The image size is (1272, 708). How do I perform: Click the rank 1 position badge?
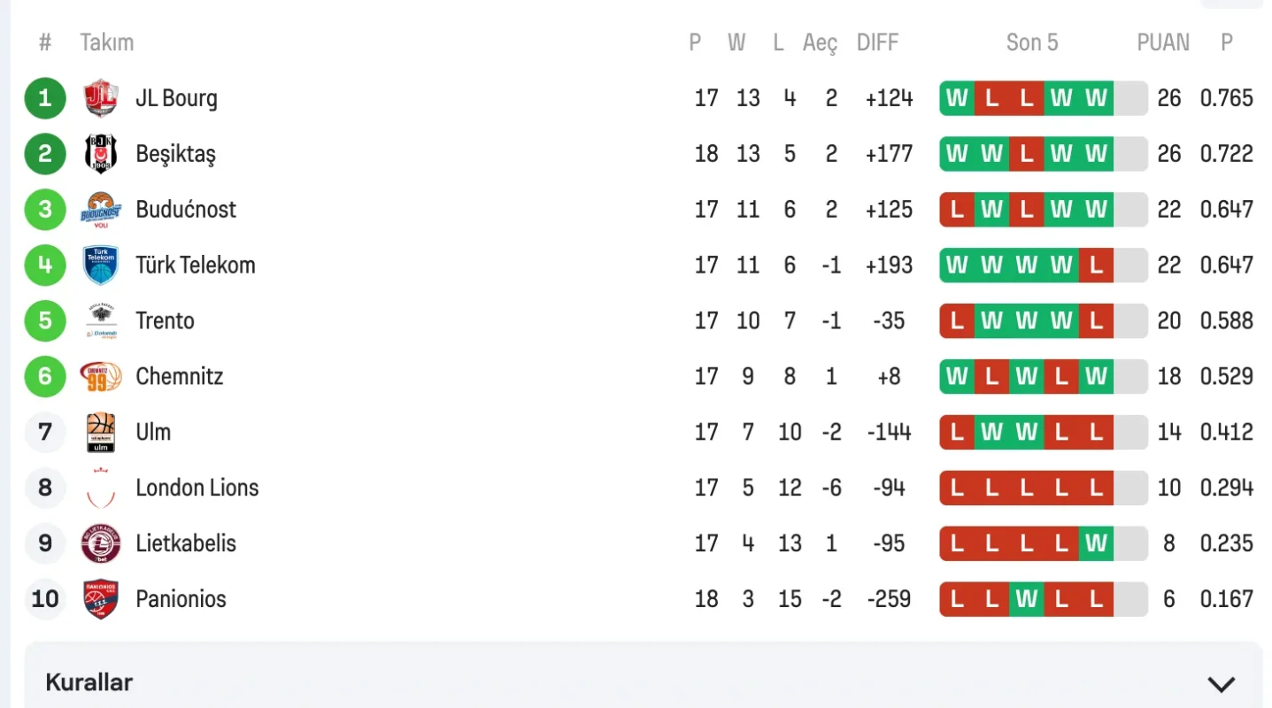[x=45, y=98]
